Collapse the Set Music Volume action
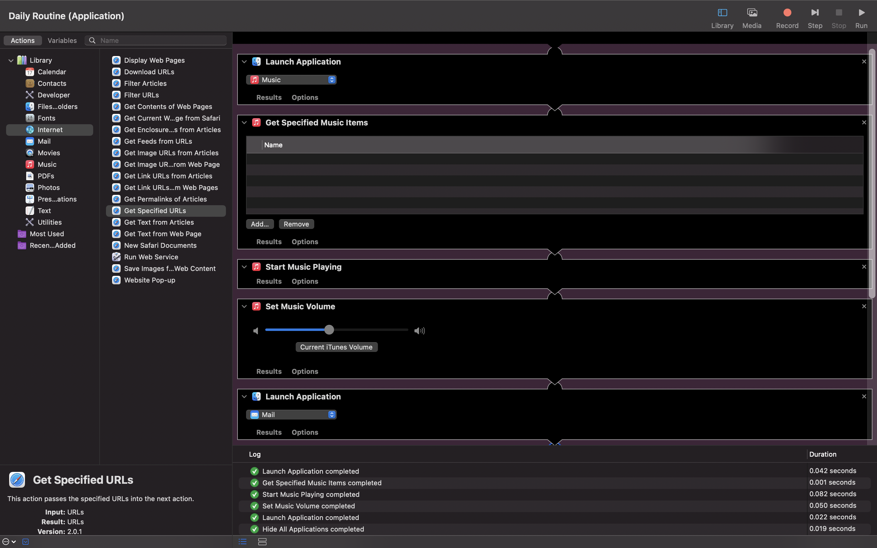877x548 pixels. coord(244,307)
